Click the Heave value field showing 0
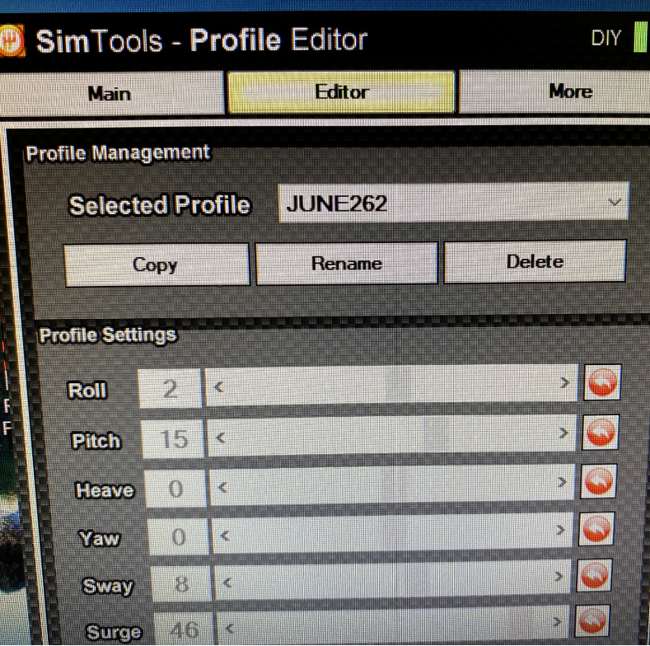 [176, 489]
